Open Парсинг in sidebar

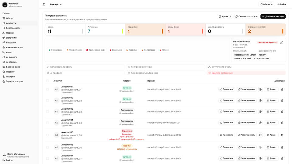pos(19,72)
